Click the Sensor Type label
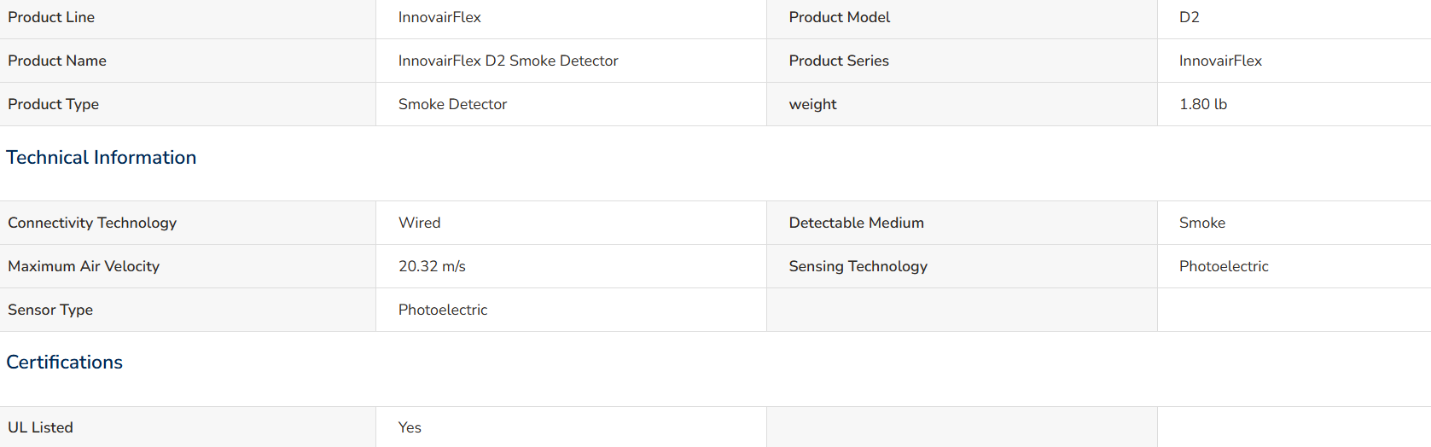This screenshot has width=1431, height=447. [x=50, y=310]
